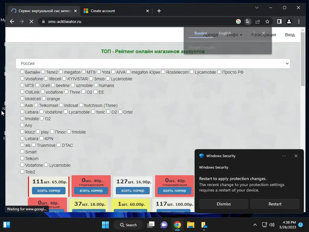Check the Truemove checkbox
Screen dimensions: 309x232
click(x=34, y=145)
